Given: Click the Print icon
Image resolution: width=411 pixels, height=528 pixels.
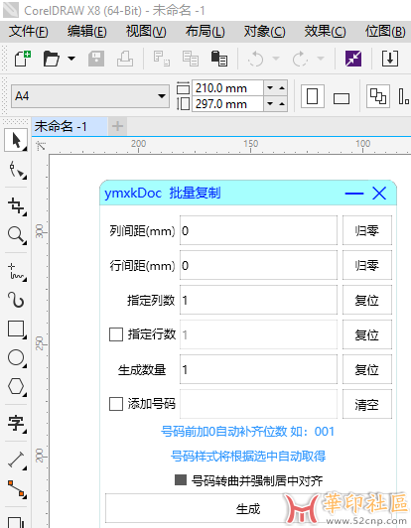Looking at the screenshot, I should click(125, 59).
